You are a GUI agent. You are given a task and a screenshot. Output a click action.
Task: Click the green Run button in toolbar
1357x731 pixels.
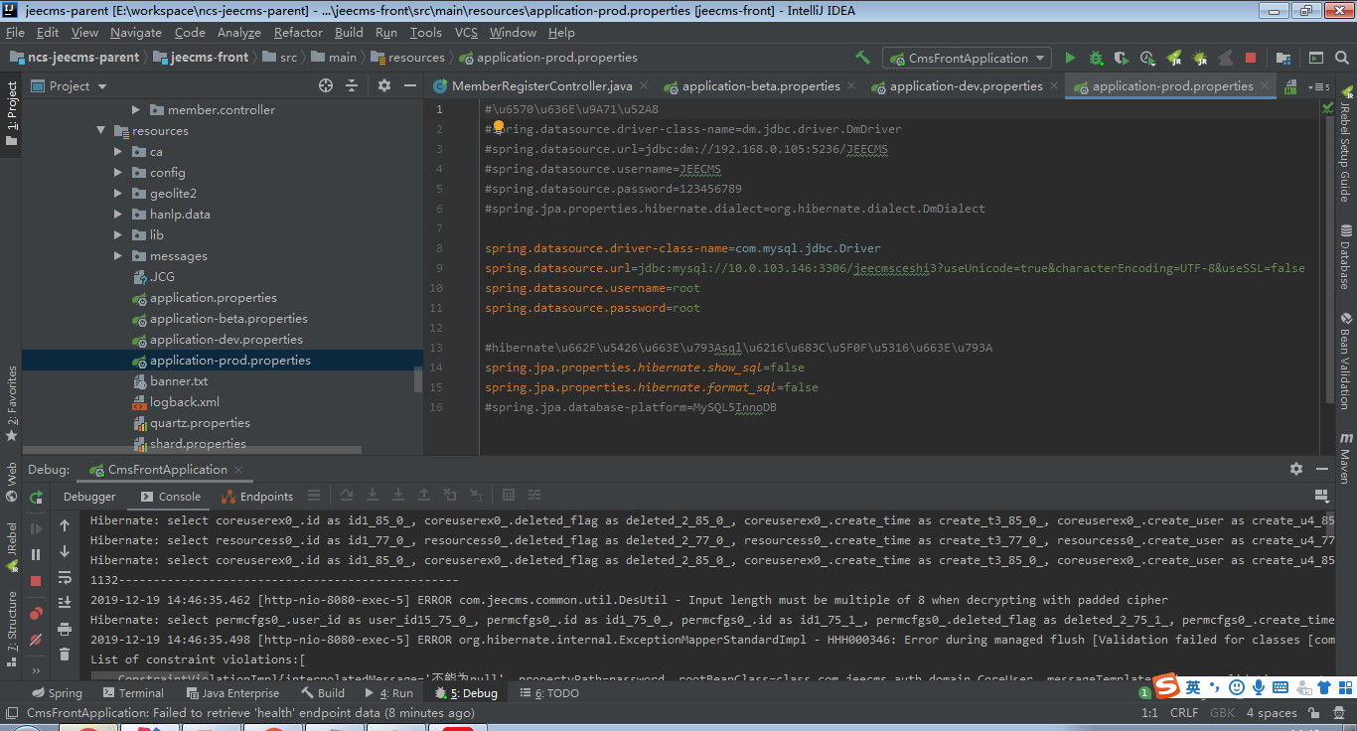pyautogui.click(x=1070, y=59)
